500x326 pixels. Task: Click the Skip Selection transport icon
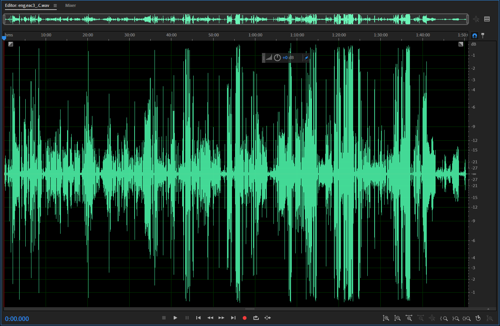pos(268,318)
